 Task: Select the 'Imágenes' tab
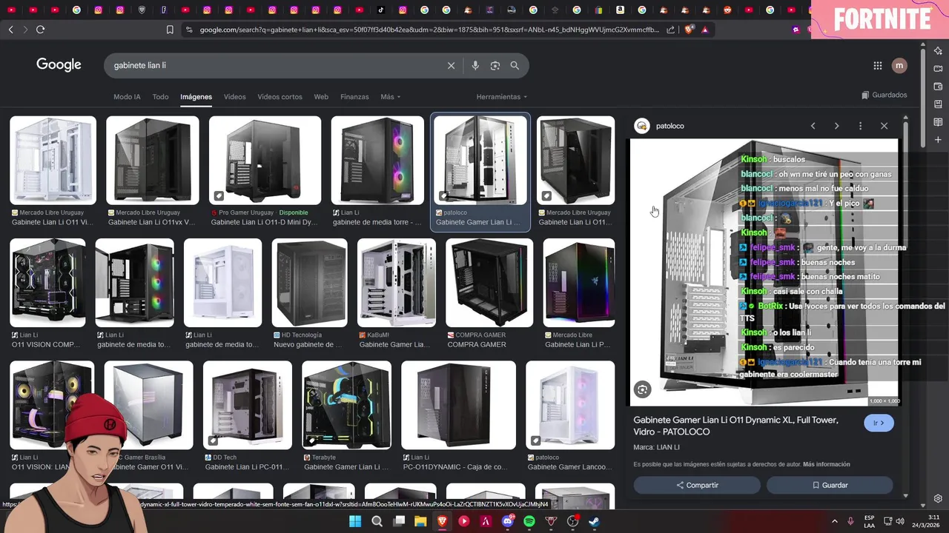[x=196, y=97]
